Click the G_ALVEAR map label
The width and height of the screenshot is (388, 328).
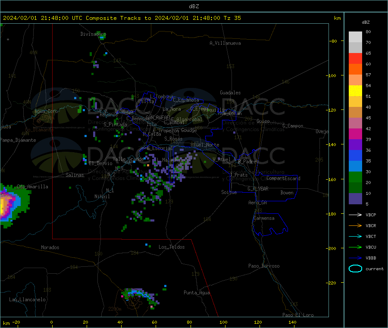pyautogui.click(x=258, y=189)
